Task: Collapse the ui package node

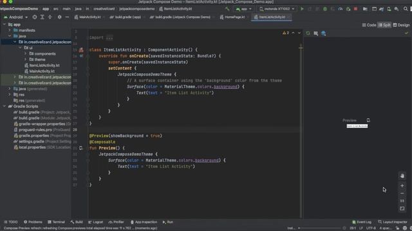Action: [20, 47]
